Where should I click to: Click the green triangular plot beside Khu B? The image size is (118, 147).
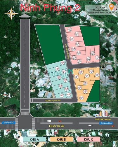[94, 91]
